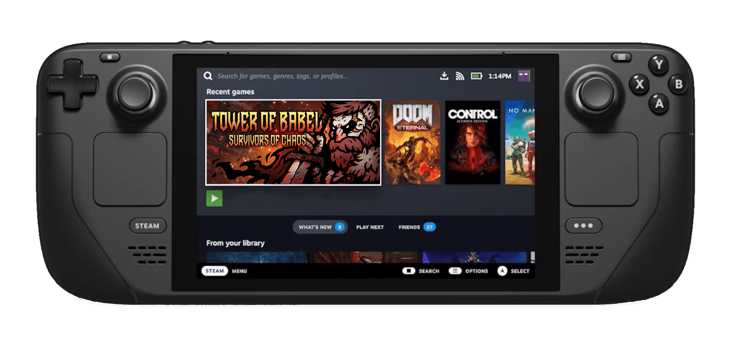Switch to the What's New tab
Screen dimensions: 730x347
tap(320, 227)
